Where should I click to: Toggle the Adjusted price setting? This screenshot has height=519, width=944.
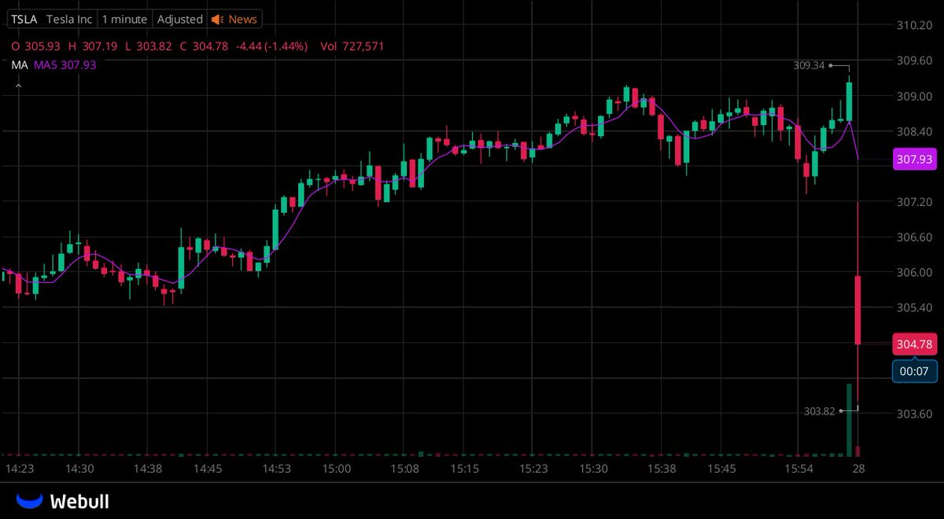click(x=180, y=19)
